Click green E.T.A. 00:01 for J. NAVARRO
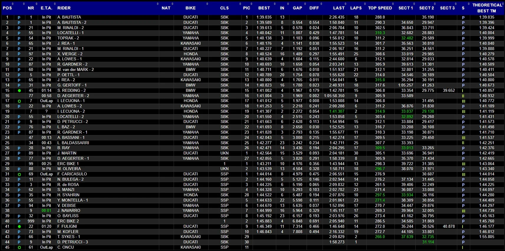Screen dimensions: 505x251 click(x=46, y=211)
